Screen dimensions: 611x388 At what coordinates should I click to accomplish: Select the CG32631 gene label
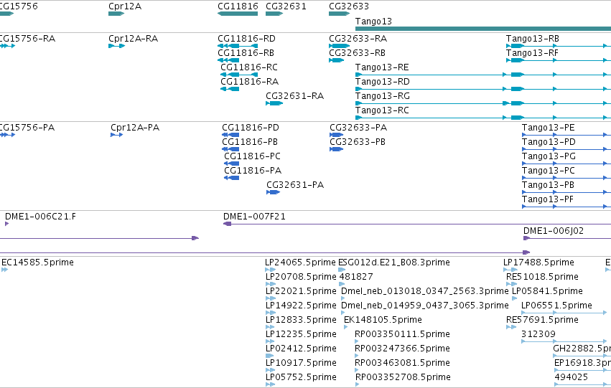coord(286,6)
